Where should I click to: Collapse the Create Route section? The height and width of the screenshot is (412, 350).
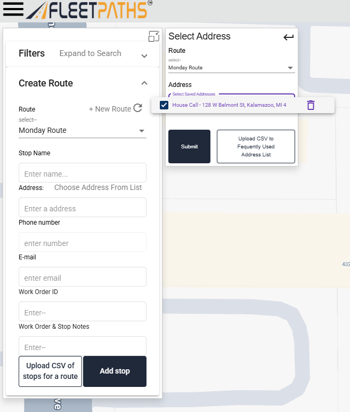coord(144,83)
